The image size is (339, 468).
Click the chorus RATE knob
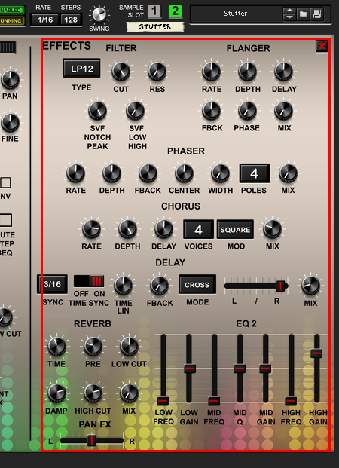pos(92,229)
